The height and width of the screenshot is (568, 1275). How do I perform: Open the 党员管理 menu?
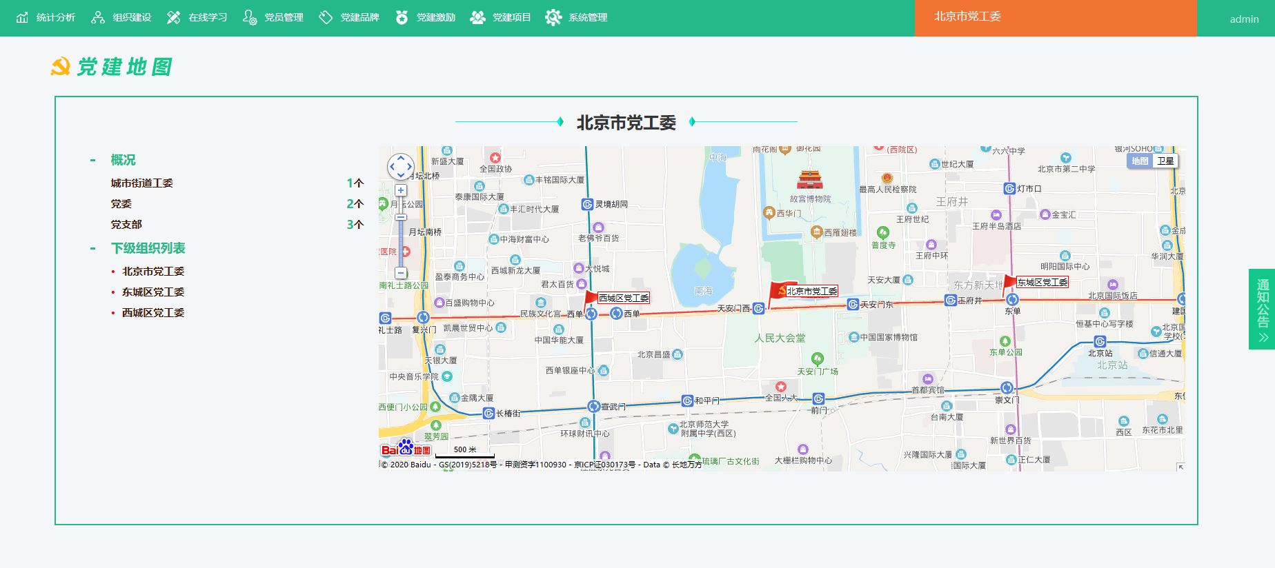(x=273, y=17)
